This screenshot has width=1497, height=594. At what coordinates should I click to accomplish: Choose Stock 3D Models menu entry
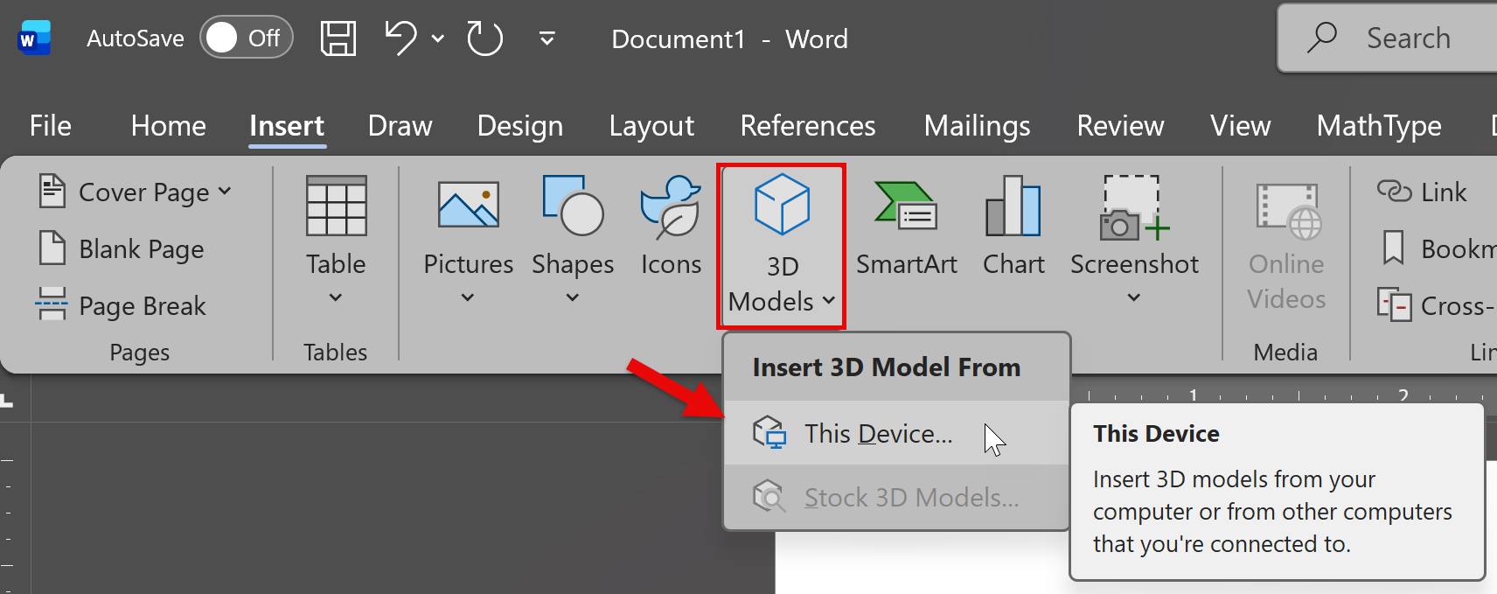[x=896, y=497]
